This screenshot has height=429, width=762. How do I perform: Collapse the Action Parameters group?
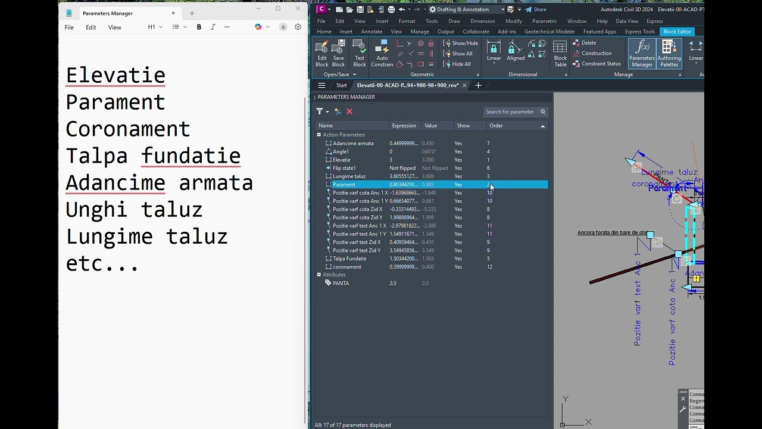point(319,135)
